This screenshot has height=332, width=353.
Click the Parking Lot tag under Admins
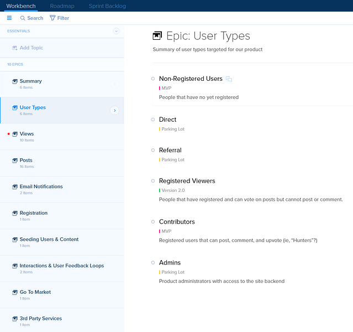pos(172,272)
